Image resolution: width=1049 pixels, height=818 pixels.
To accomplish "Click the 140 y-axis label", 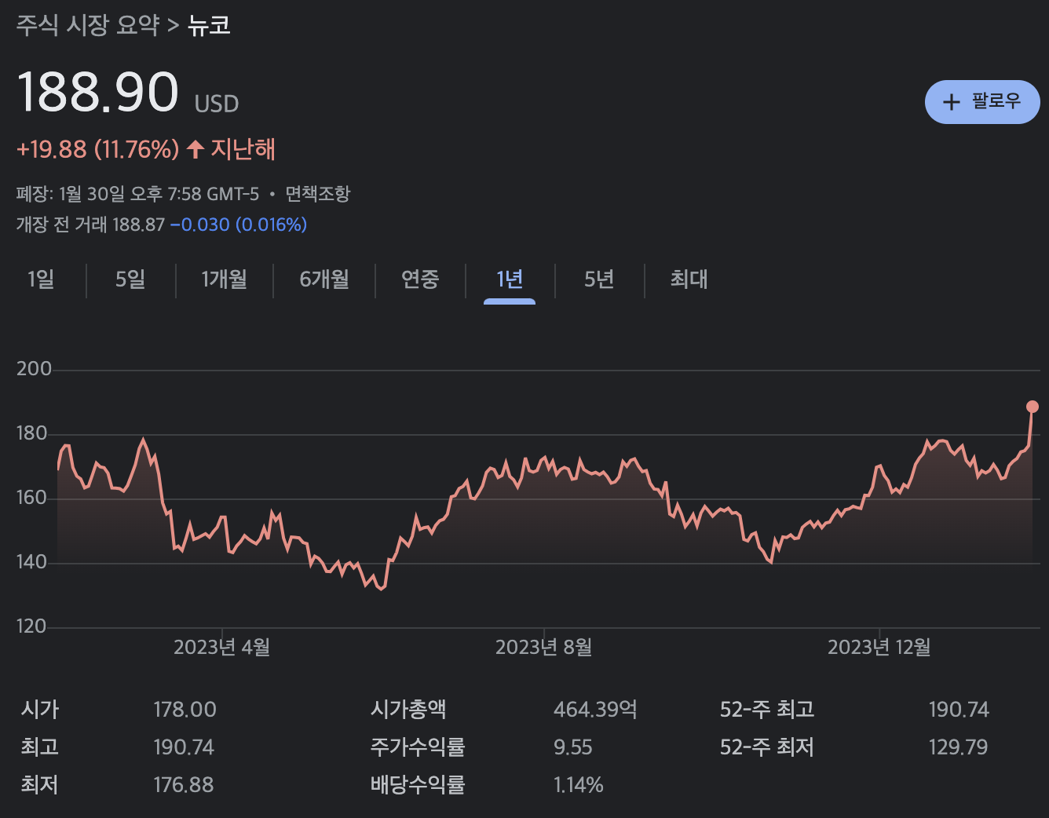I will pos(31,562).
